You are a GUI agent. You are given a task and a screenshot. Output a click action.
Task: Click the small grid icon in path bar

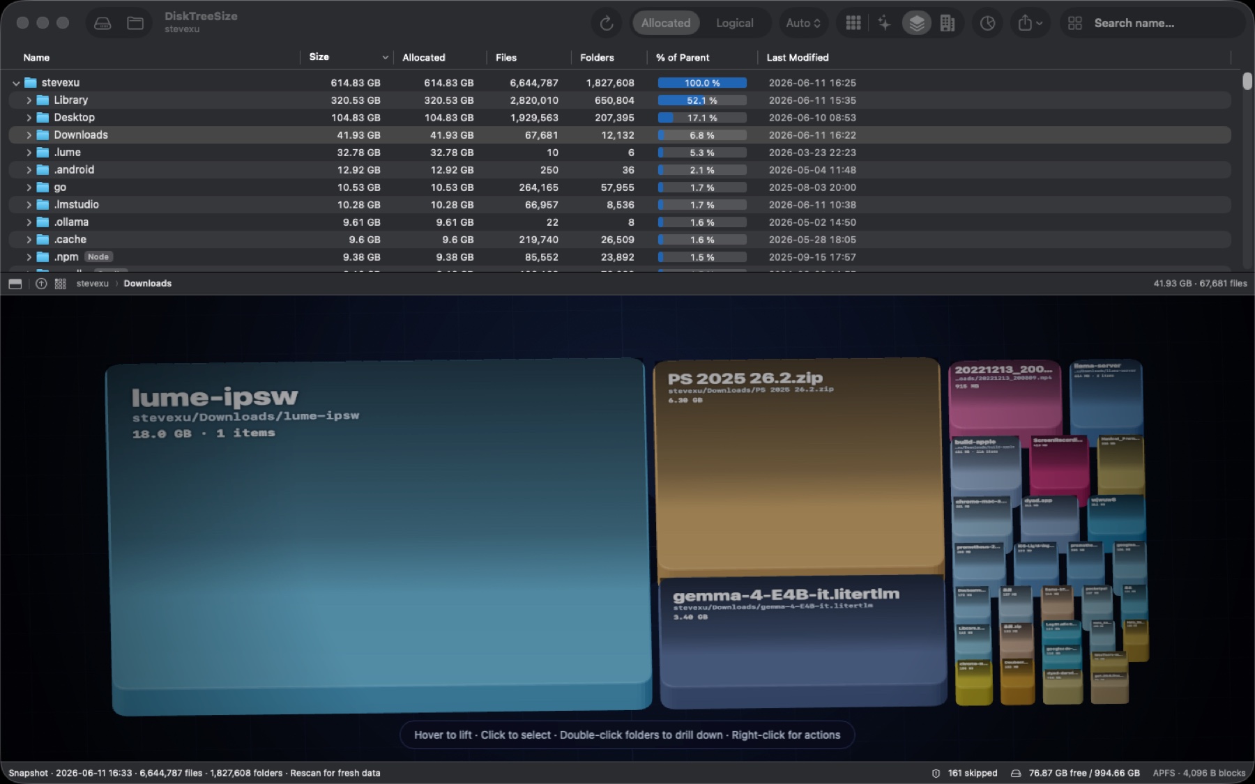[61, 284]
